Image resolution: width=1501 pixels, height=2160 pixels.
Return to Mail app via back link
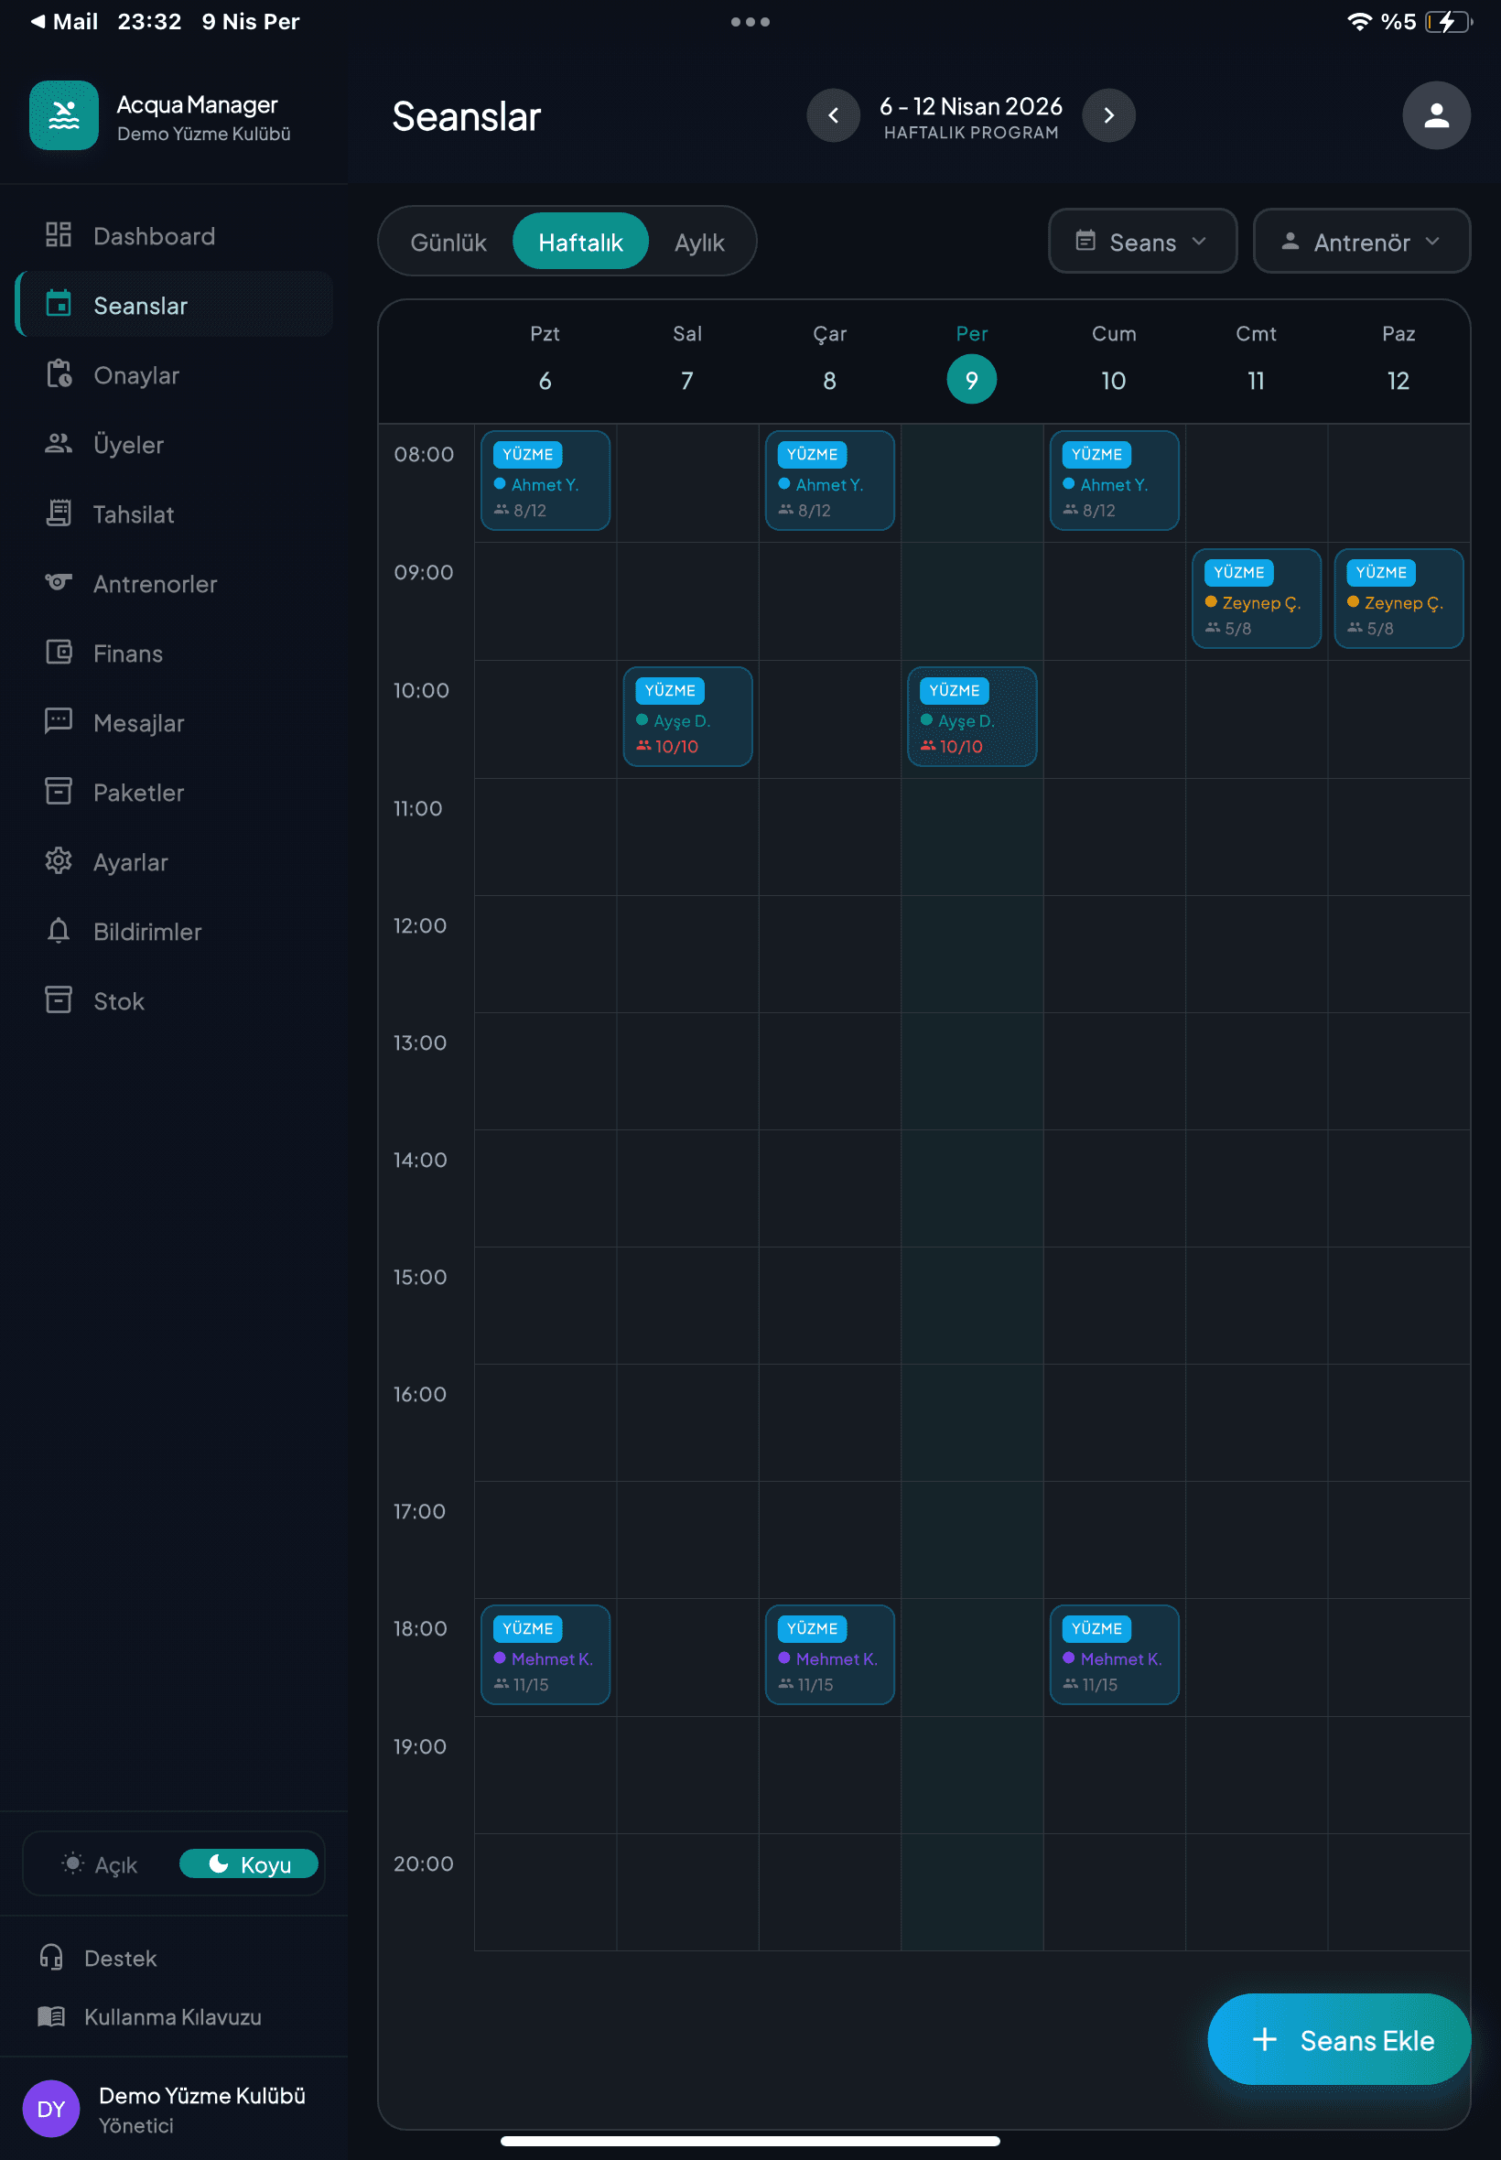tap(63, 22)
